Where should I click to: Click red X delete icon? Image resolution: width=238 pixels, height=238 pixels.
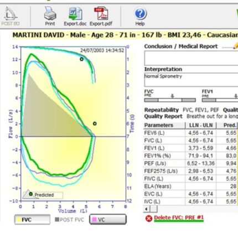point(149,219)
